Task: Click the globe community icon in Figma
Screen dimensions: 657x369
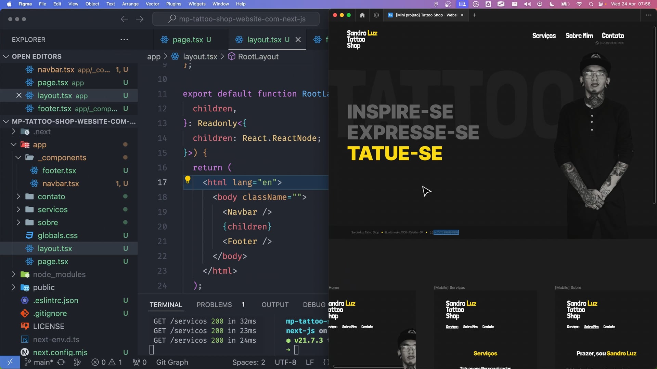Action: click(376, 15)
